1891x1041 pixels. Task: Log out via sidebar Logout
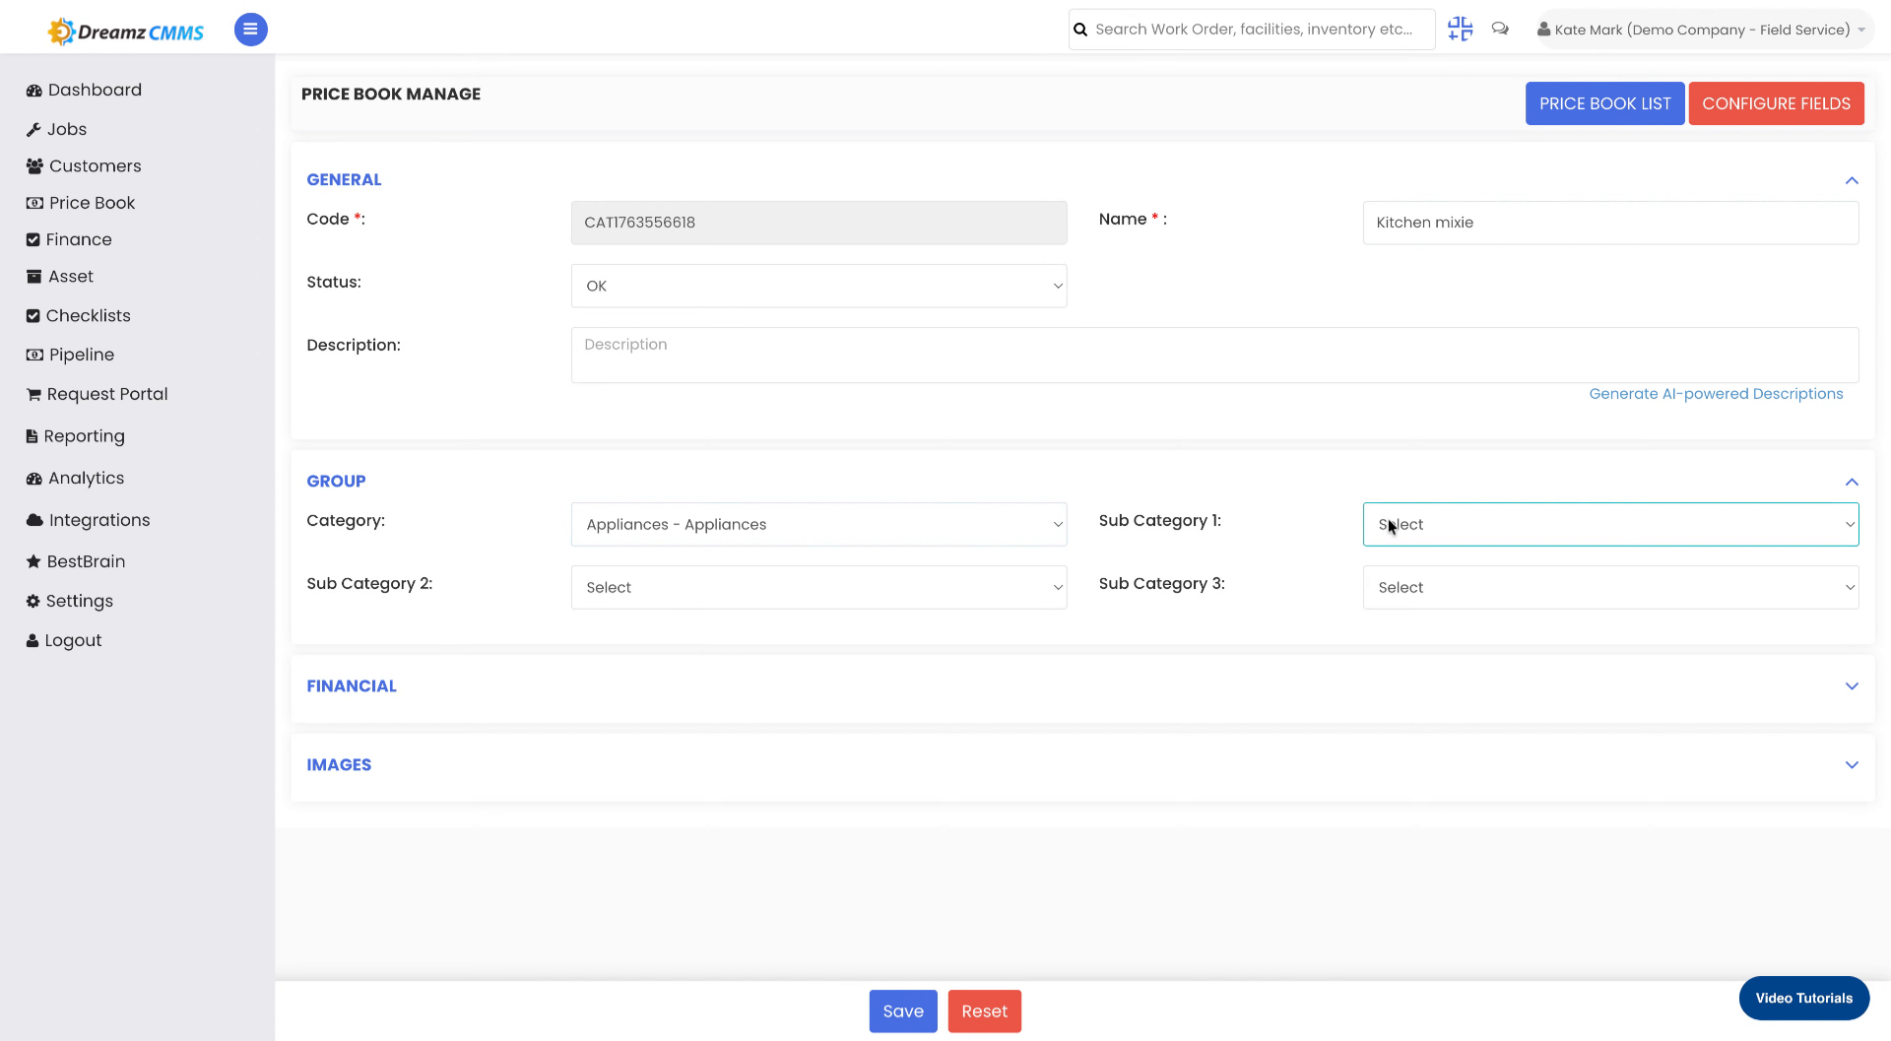pos(73,640)
